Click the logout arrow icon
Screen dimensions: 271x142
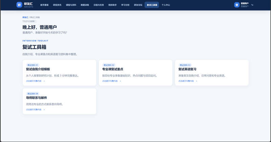point(252,5)
